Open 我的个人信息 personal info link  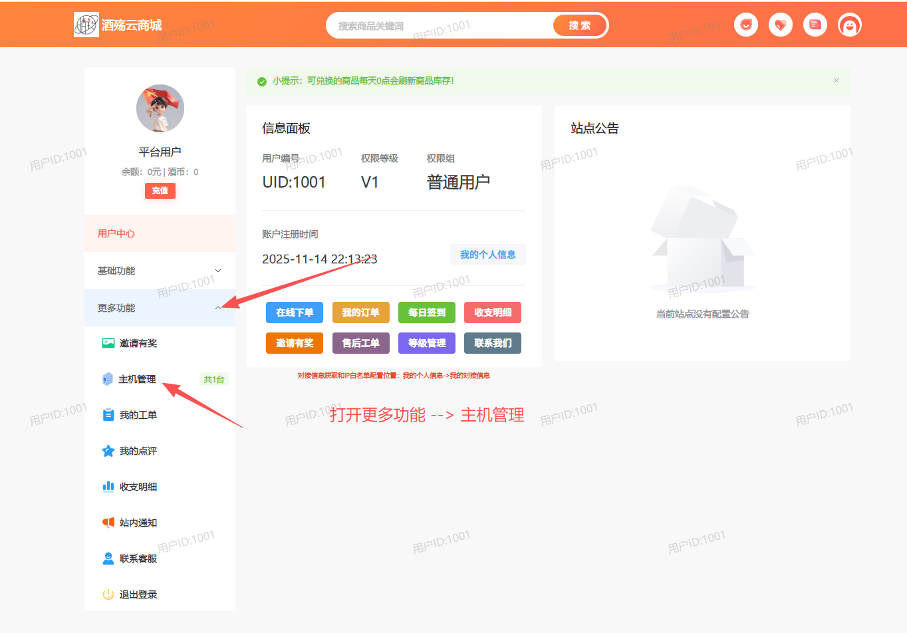point(487,254)
